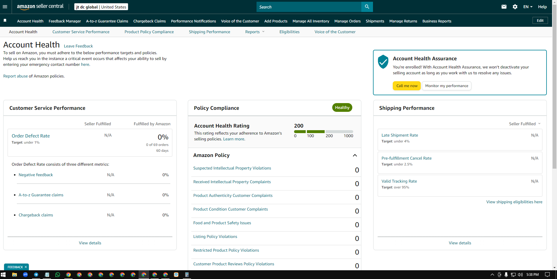Image resolution: width=557 pixels, height=279 pixels.
Task: Open Listing Policy Violations link
Action: point(215,236)
